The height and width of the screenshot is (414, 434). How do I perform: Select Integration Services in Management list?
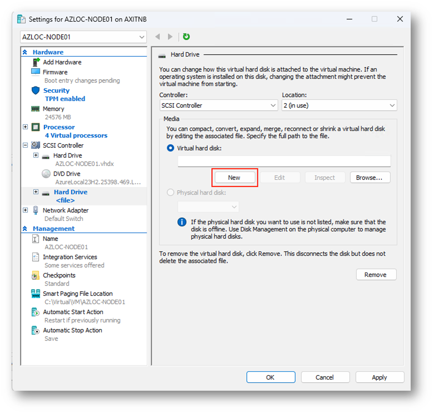coord(69,257)
